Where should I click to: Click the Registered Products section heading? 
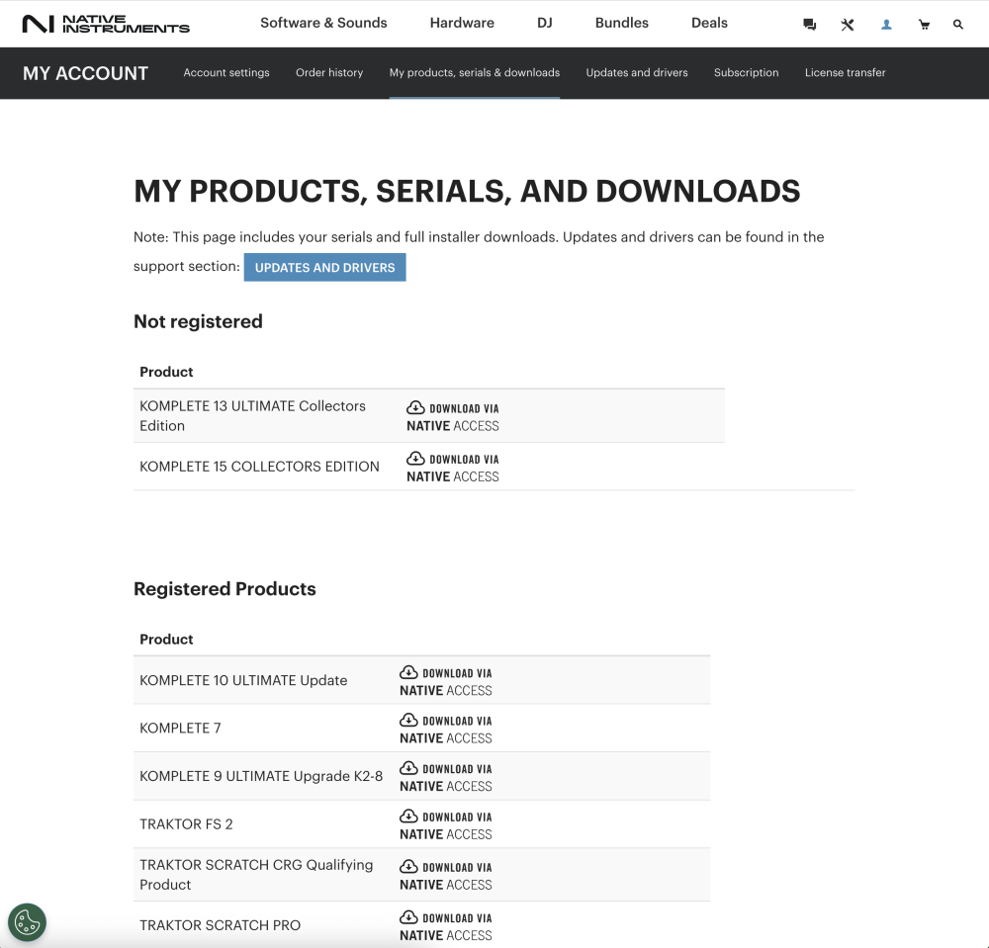click(225, 589)
